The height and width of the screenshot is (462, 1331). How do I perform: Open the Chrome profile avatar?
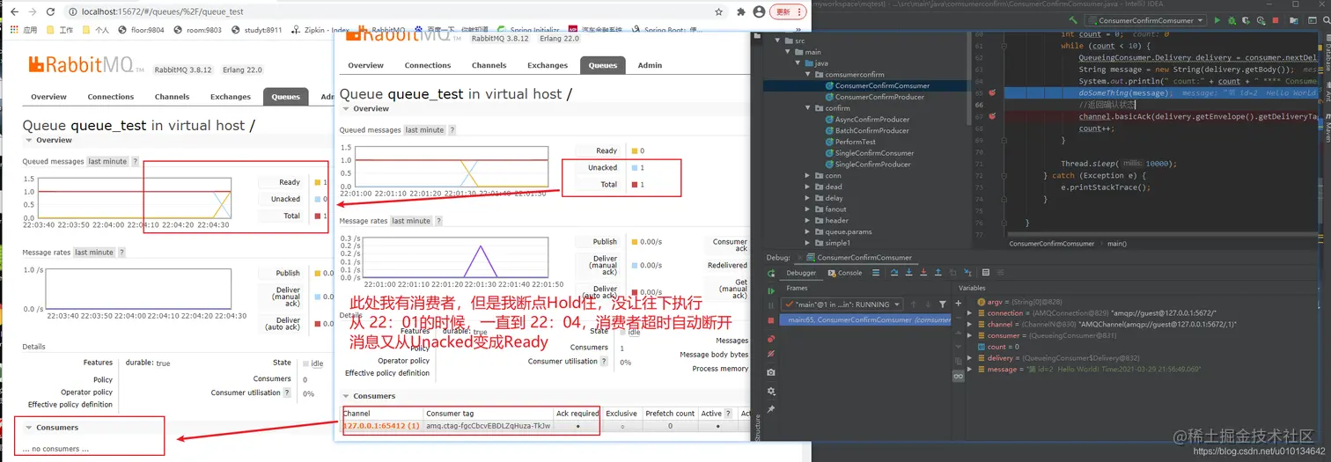tap(758, 12)
